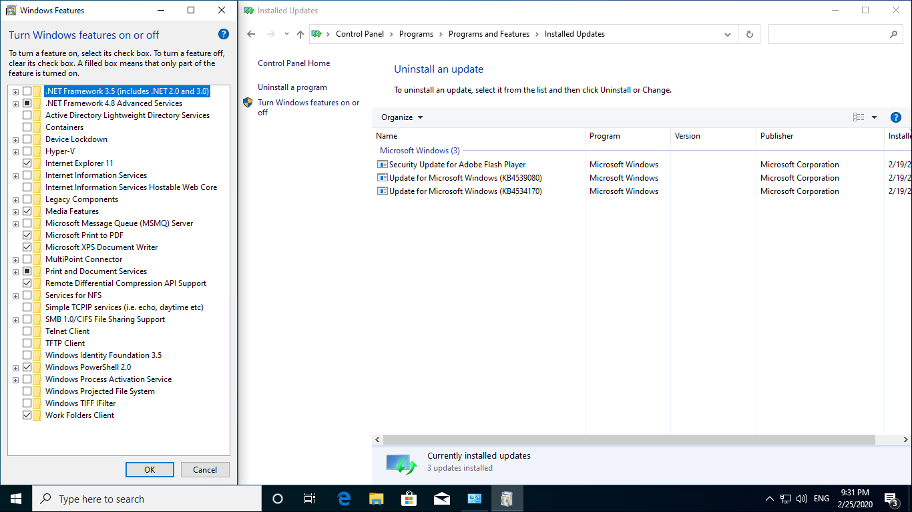Image resolution: width=912 pixels, height=512 pixels.
Task: Open the Organize dropdown menu
Action: (x=402, y=117)
